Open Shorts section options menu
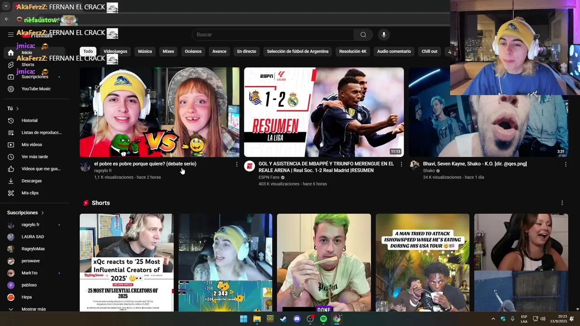Image resolution: width=580 pixels, height=326 pixels. [x=562, y=203]
